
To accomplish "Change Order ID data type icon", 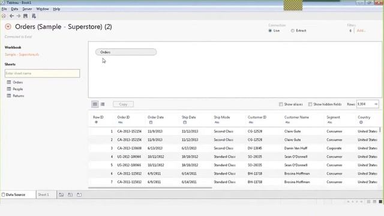I will [x=120, y=122].
